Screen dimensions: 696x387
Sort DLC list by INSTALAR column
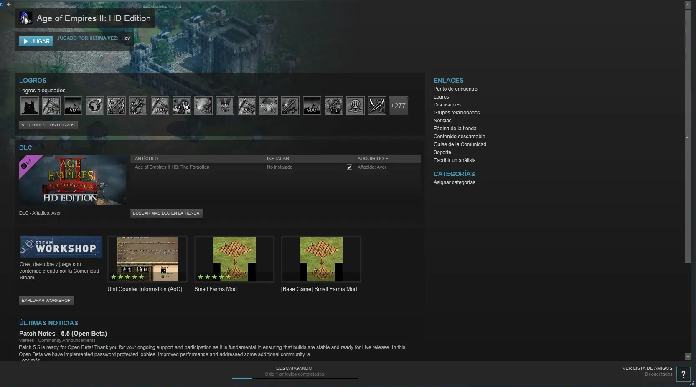pyautogui.click(x=278, y=159)
